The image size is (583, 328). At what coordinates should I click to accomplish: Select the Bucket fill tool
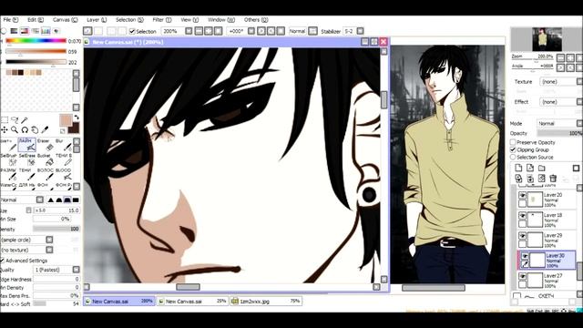tap(45, 160)
